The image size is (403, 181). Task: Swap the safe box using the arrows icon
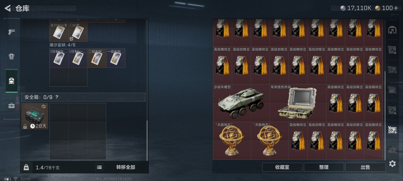click(x=44, y=107)
